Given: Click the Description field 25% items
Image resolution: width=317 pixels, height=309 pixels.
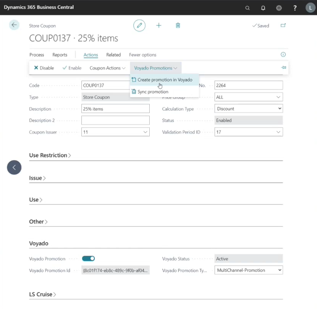Looking at the screenshot, I should [115, 109].
